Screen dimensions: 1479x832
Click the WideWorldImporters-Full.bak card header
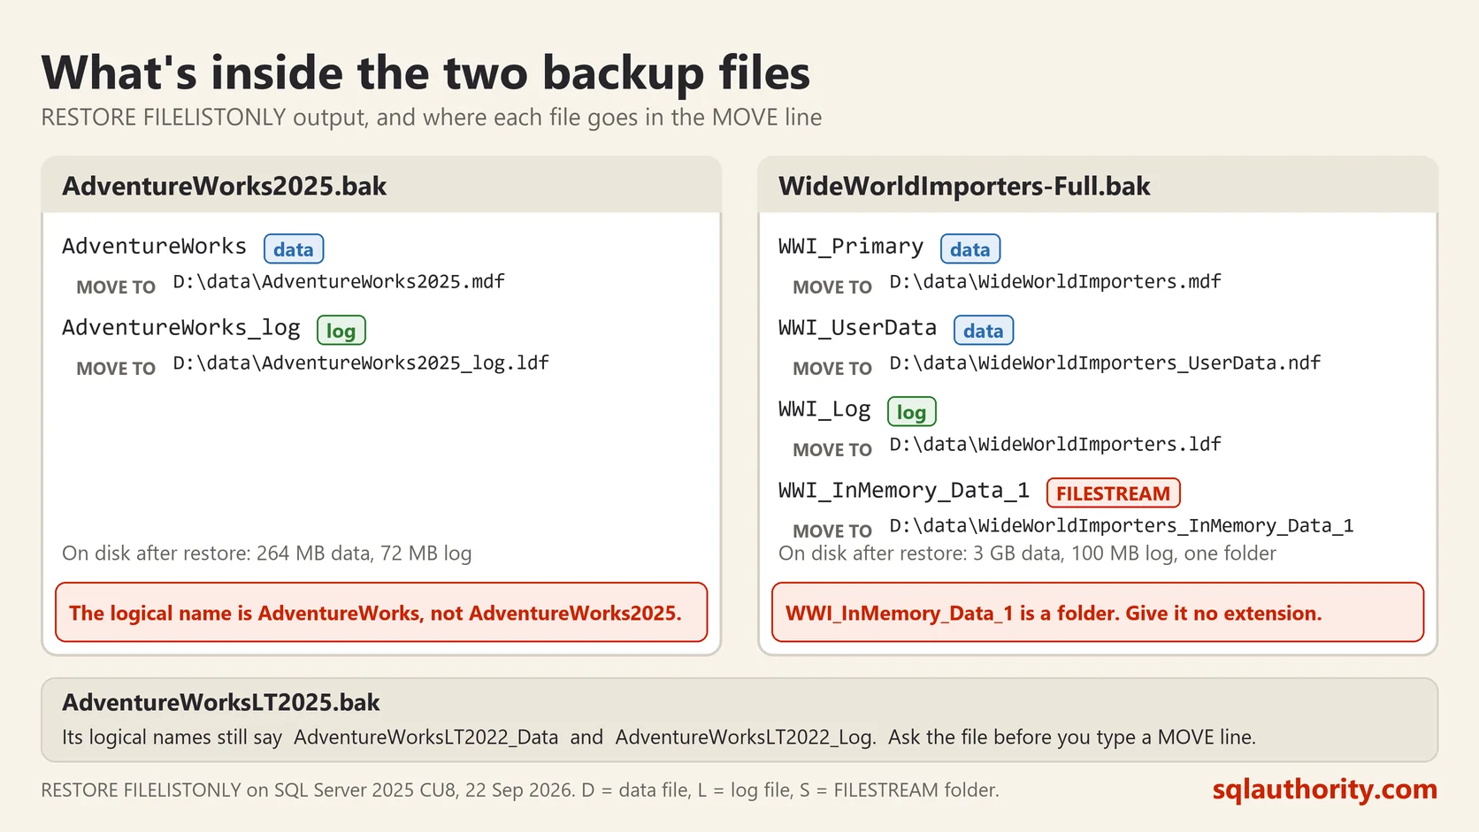[x=1098, y=186]
